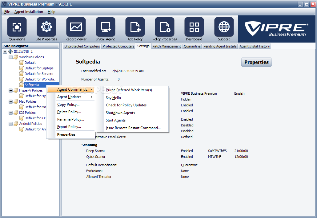Open the Dashboard icon

pyautogui.click(x=194, y=27)
